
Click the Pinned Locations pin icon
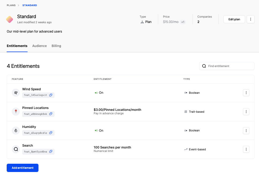(16, 112)
